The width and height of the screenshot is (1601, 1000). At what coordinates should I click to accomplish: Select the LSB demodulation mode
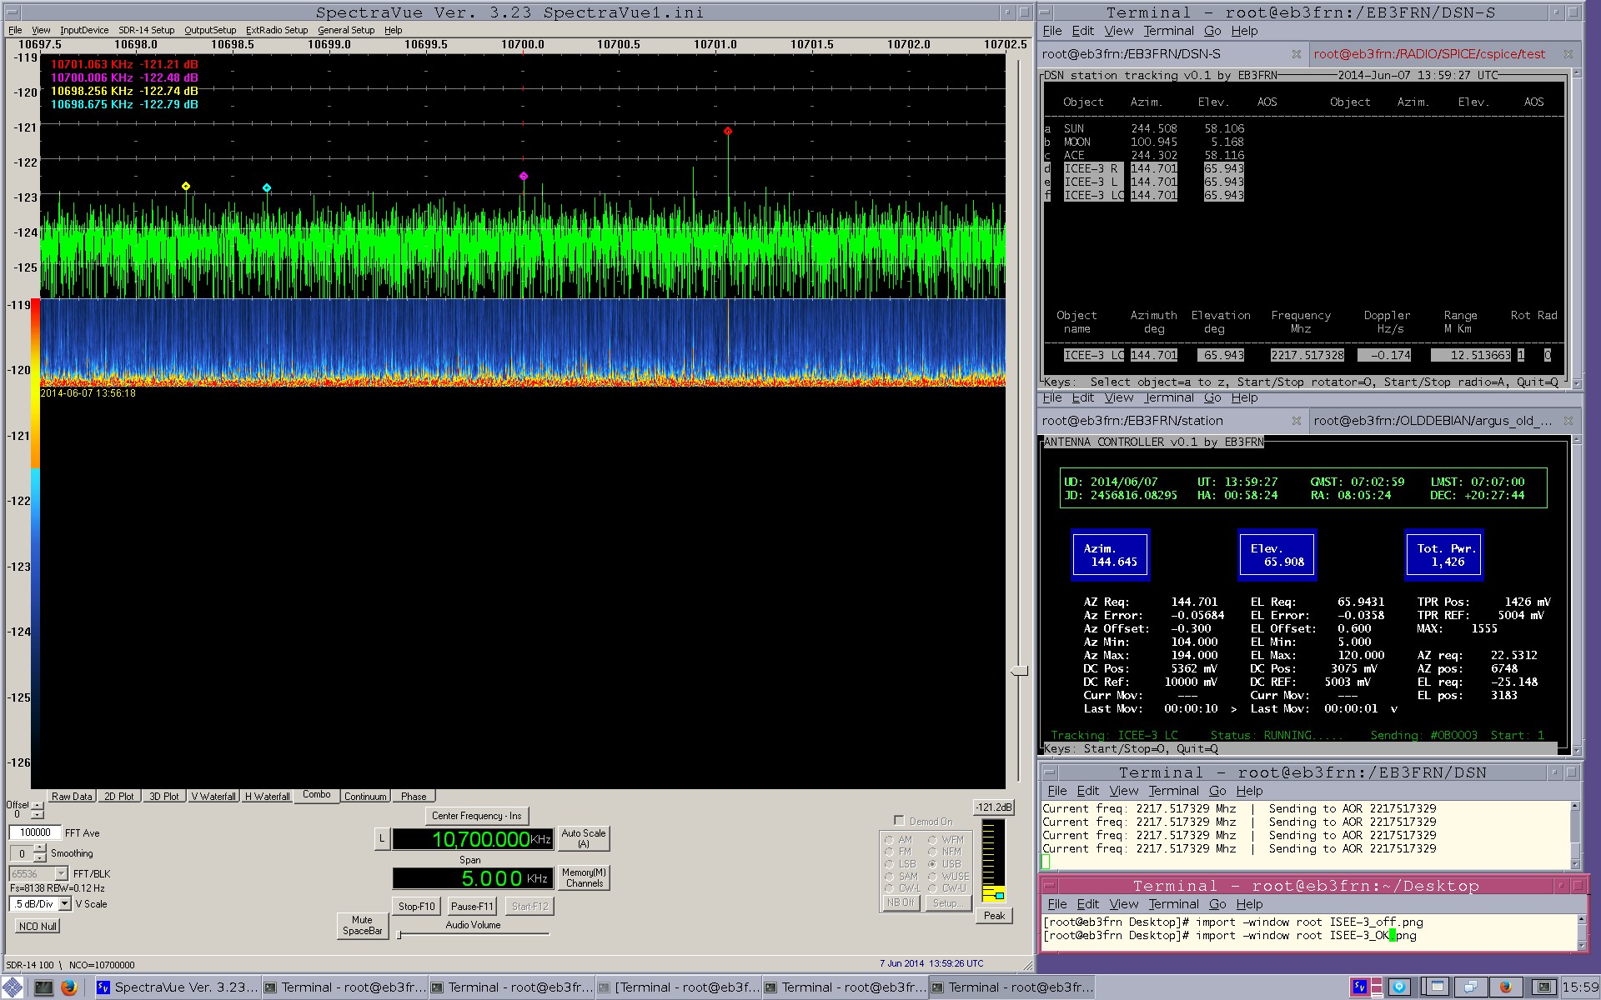coord(889,864)
